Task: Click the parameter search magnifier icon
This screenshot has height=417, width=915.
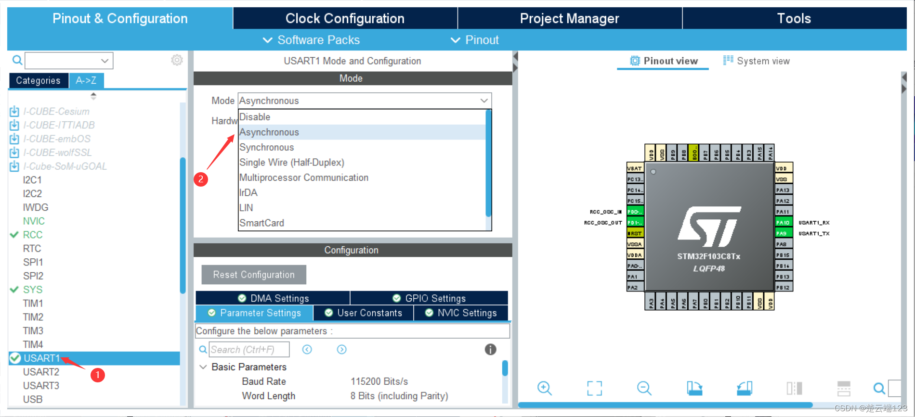Action: click(x=203, y=350)
